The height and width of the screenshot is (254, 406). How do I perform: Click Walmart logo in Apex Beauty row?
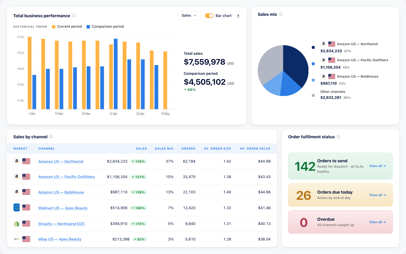17,207
